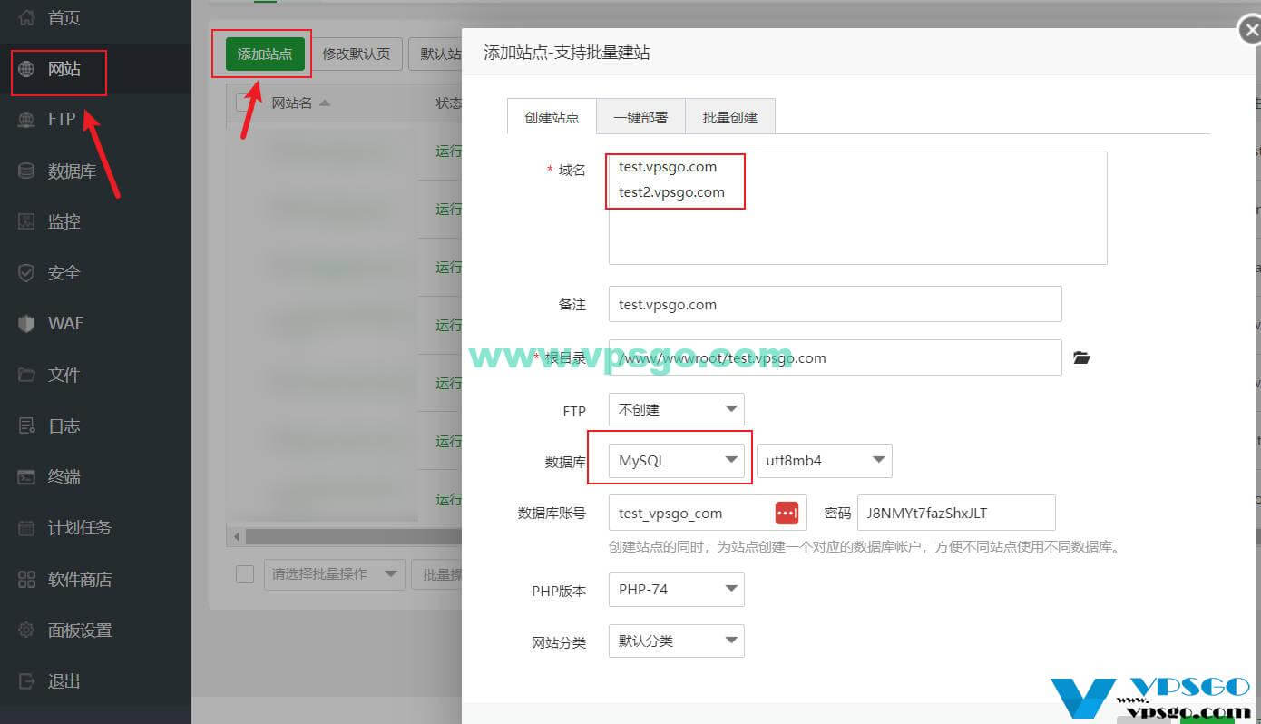
Task: Click the 根目录 path input field
Action: click(835, 357)
